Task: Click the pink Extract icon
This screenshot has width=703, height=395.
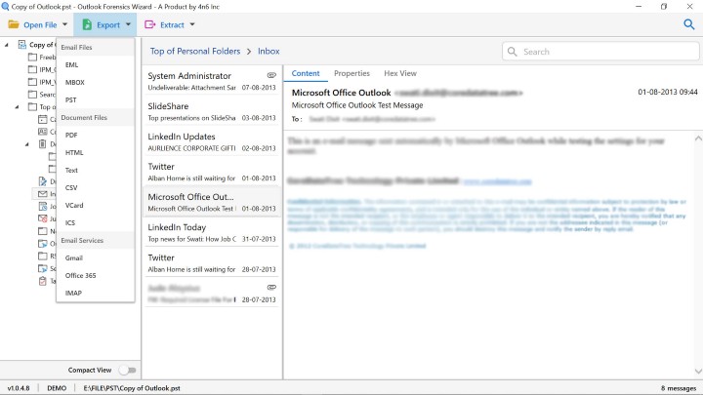Action: [x=149, y=24]
